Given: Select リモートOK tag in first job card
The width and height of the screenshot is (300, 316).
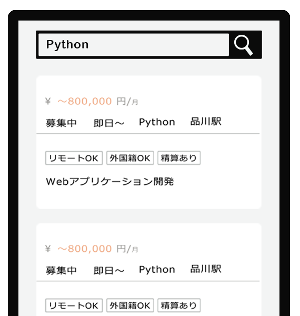Looking at the screenshot, I should coord(74,158).
